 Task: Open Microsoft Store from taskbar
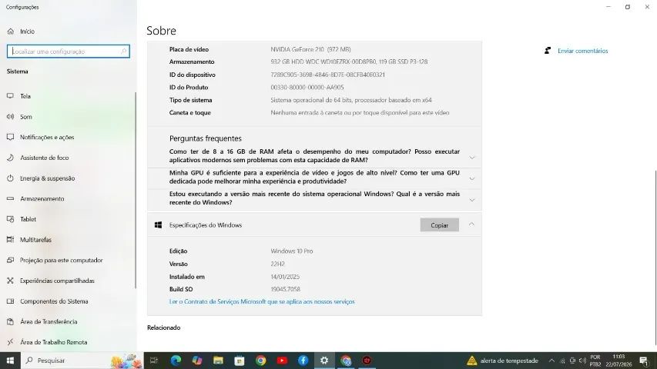click(240, 361)
